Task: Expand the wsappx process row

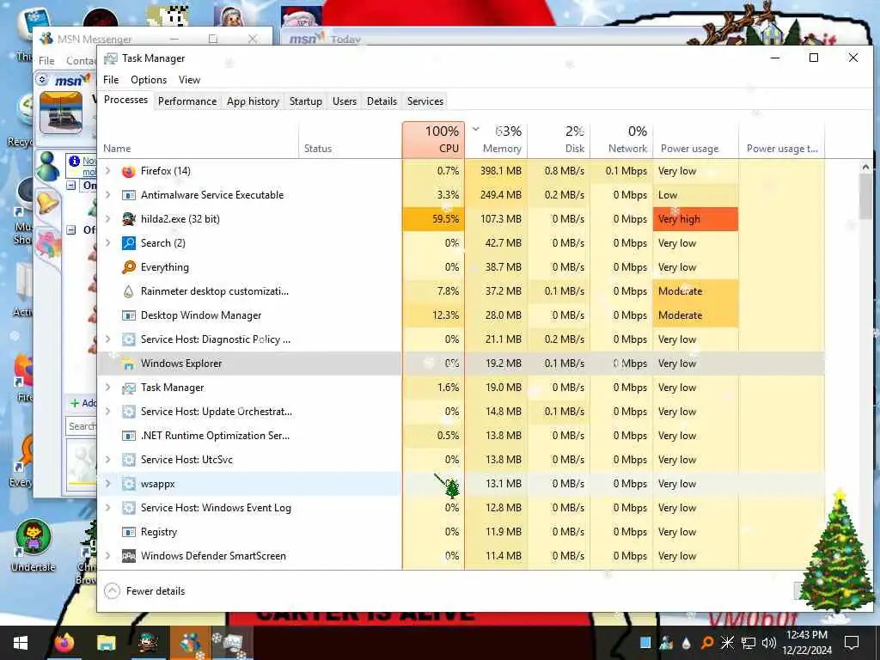Action: point(108,484)
